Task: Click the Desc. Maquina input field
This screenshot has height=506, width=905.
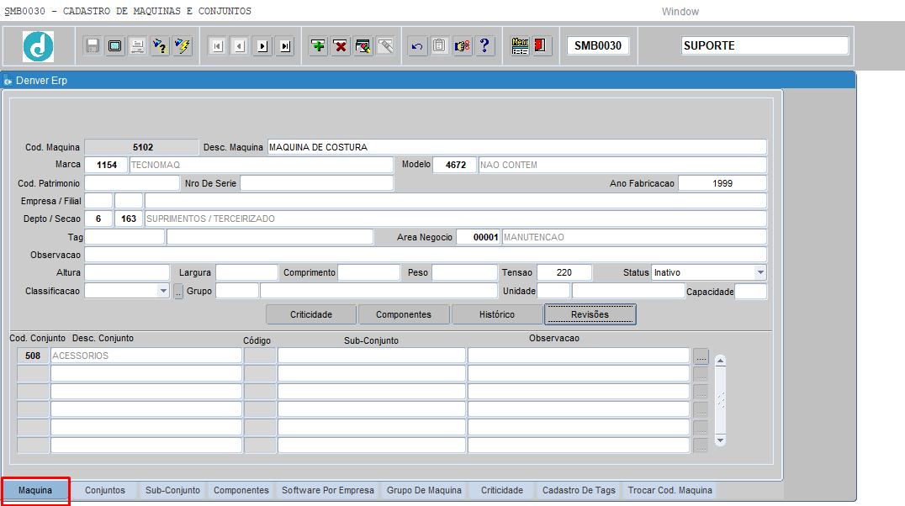Action: click(x=516, y=147)
